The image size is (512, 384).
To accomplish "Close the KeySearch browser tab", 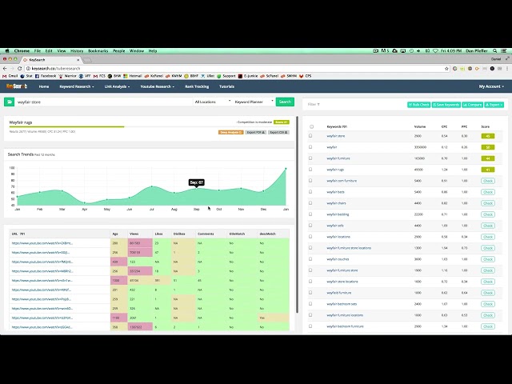I will coord(78,60).
